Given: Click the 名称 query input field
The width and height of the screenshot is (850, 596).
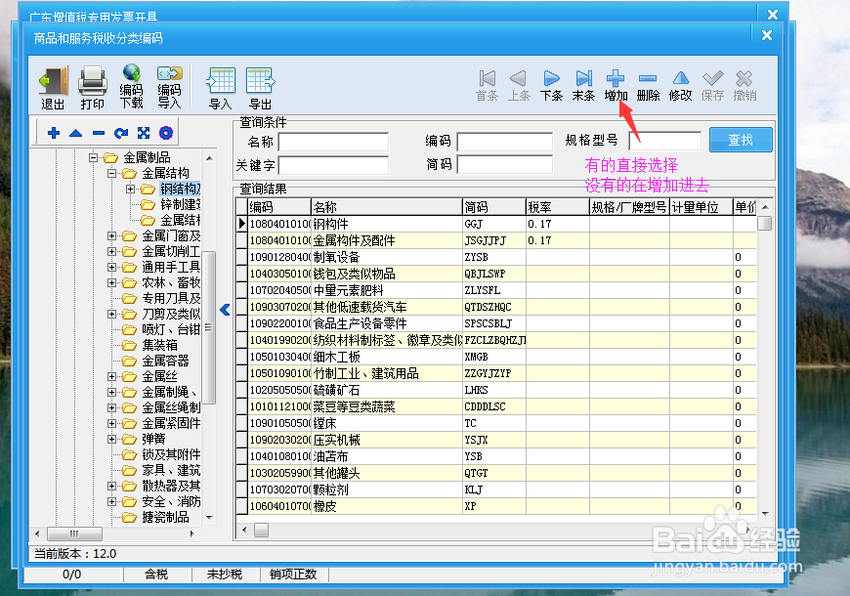Looking at the screenshot, I should coord(333,142).
